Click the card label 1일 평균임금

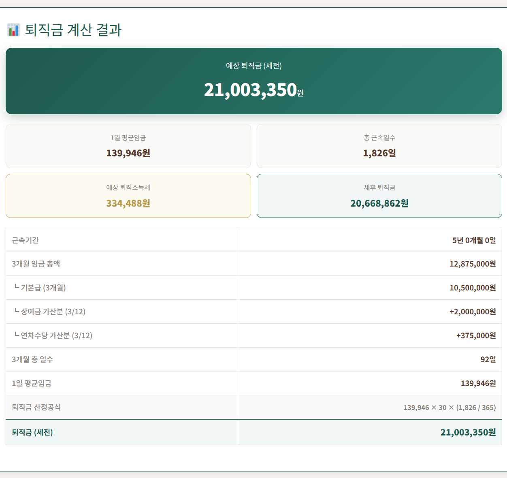(128, 138)
